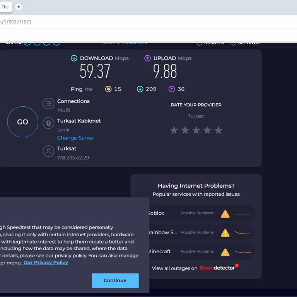The height and width of the screenshot is (297, 297).
Task: View all outages on Downdetector link
Action: pyautogui.click(x=195, y=268)
